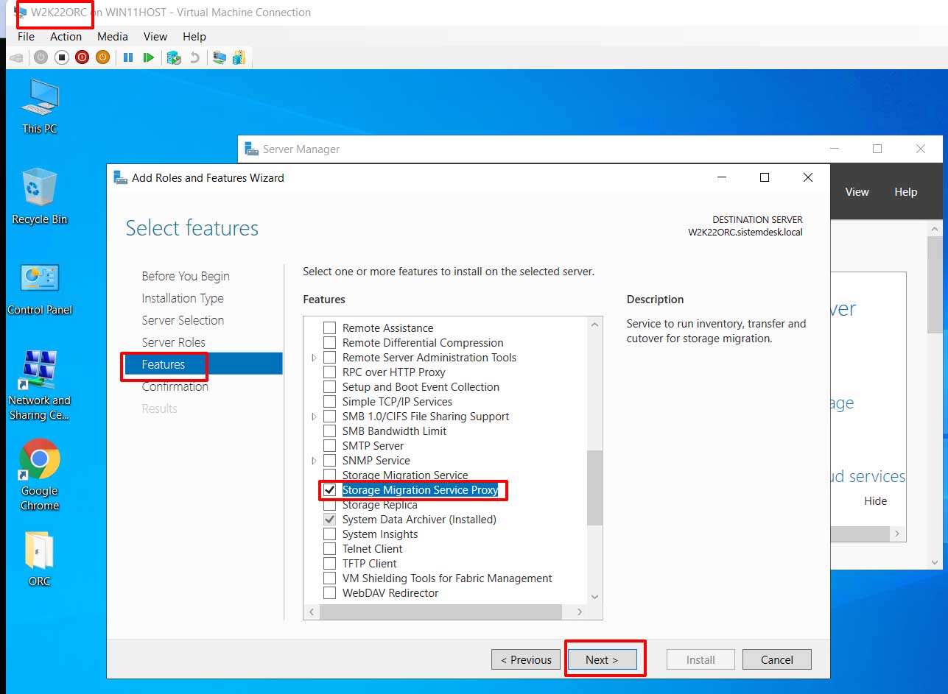Click the orange Save state icon
948x694 pixels.
click(x=103, y=57)
